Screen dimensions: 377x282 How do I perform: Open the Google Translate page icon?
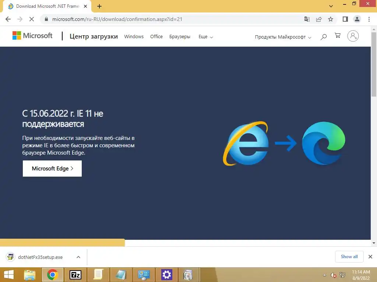pos(307,19)
